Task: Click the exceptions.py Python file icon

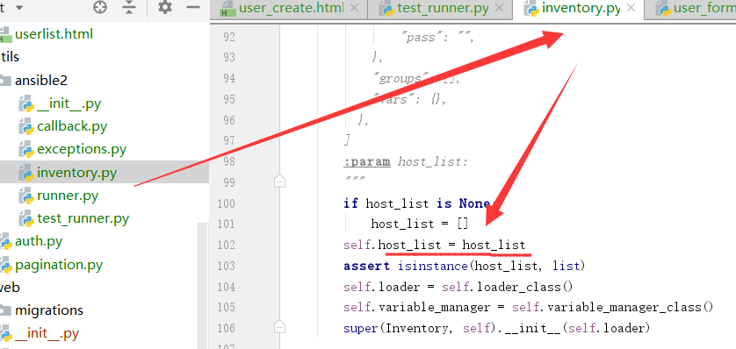Action: (x=26, y=149)
